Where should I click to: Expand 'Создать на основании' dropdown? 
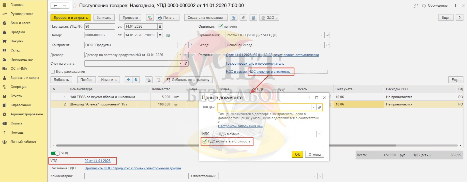click(x=206, y=18)
